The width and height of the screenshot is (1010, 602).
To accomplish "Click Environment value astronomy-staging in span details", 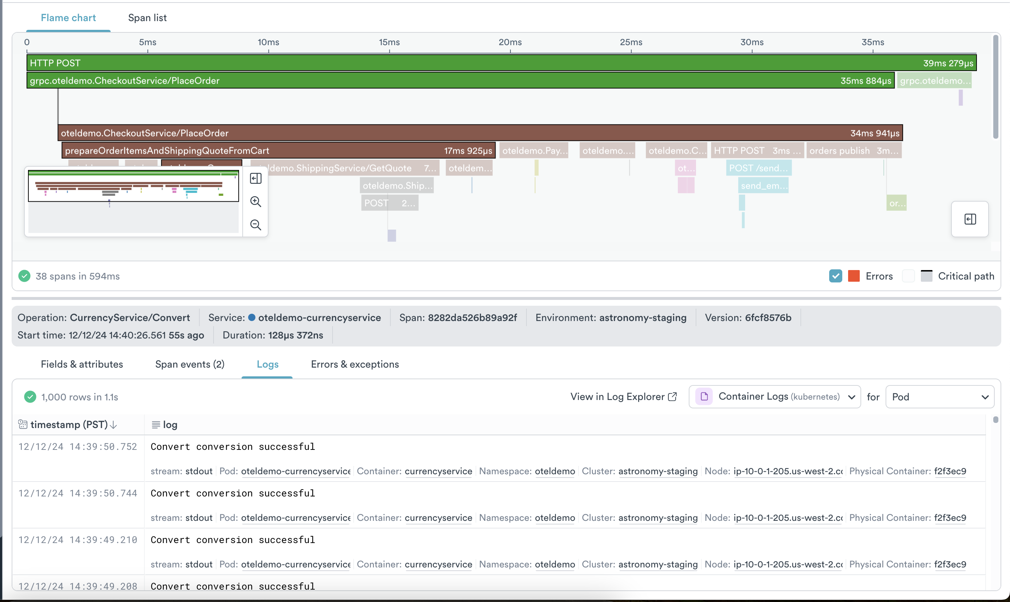I will [643, 317].
